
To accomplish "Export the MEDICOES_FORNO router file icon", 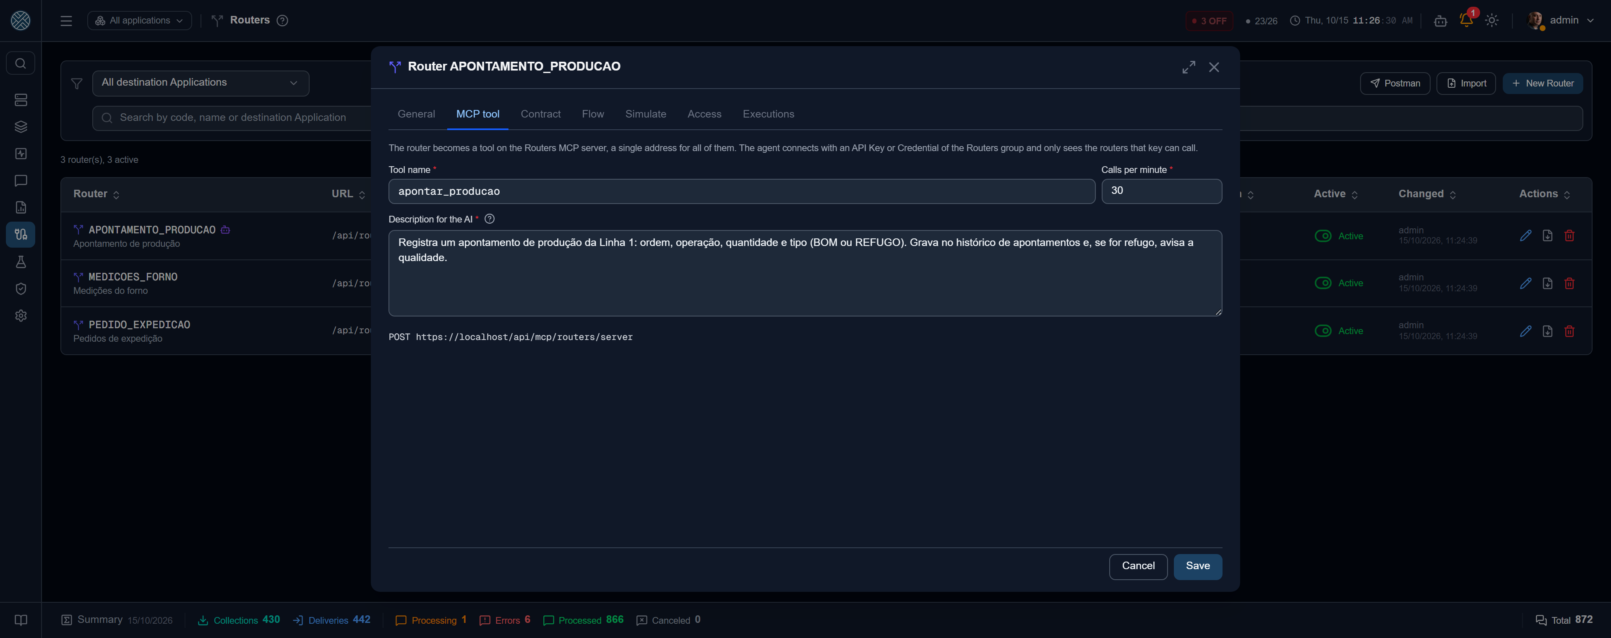I will click(1548, 283).
